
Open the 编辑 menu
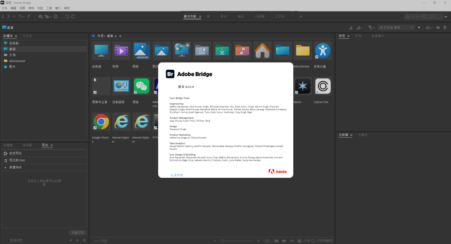click(x=14, y=8)
